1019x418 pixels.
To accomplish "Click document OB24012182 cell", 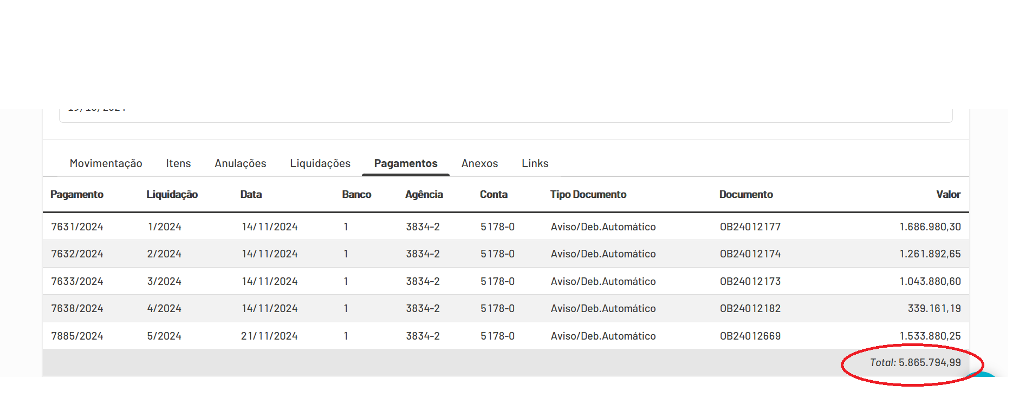I will [750, 308].
